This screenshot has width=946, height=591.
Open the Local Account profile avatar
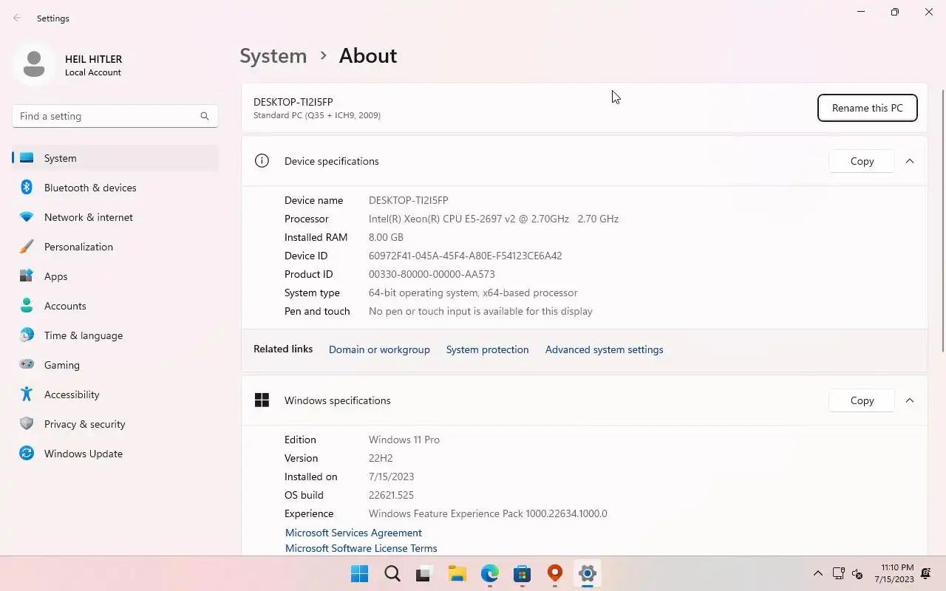click(x=33, y=64)
